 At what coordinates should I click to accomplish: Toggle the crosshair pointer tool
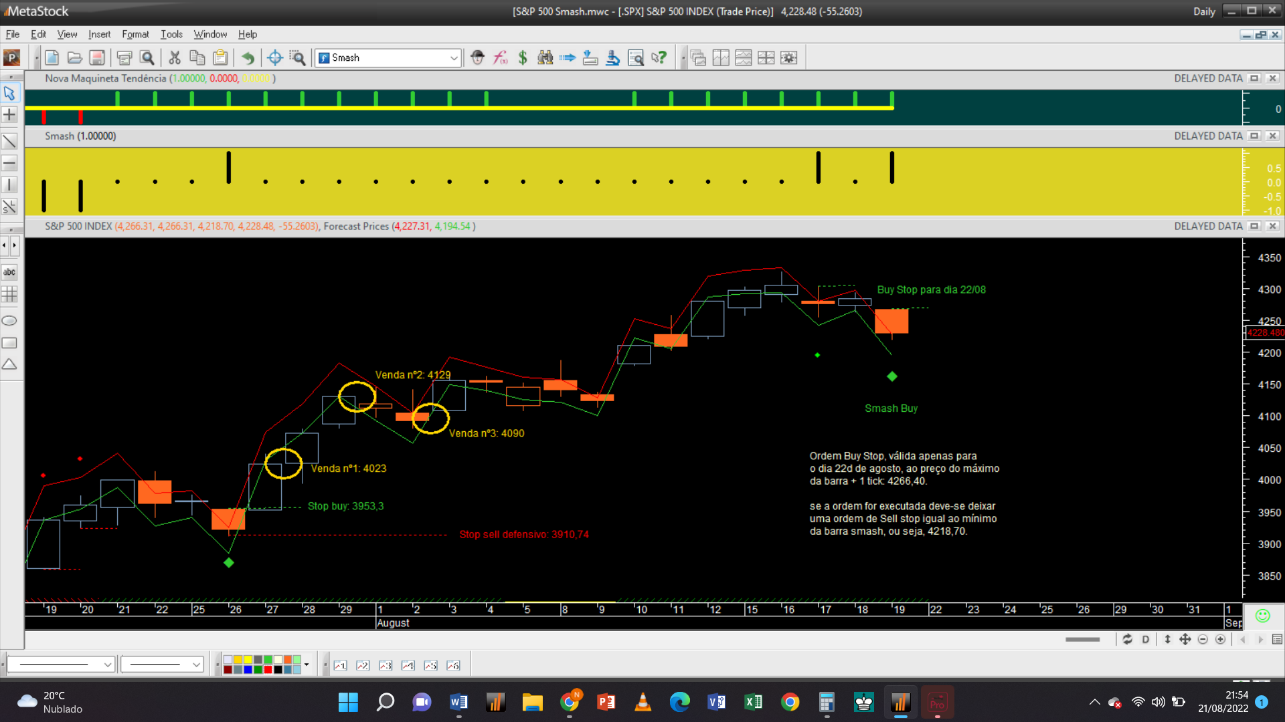click(9, 115)
